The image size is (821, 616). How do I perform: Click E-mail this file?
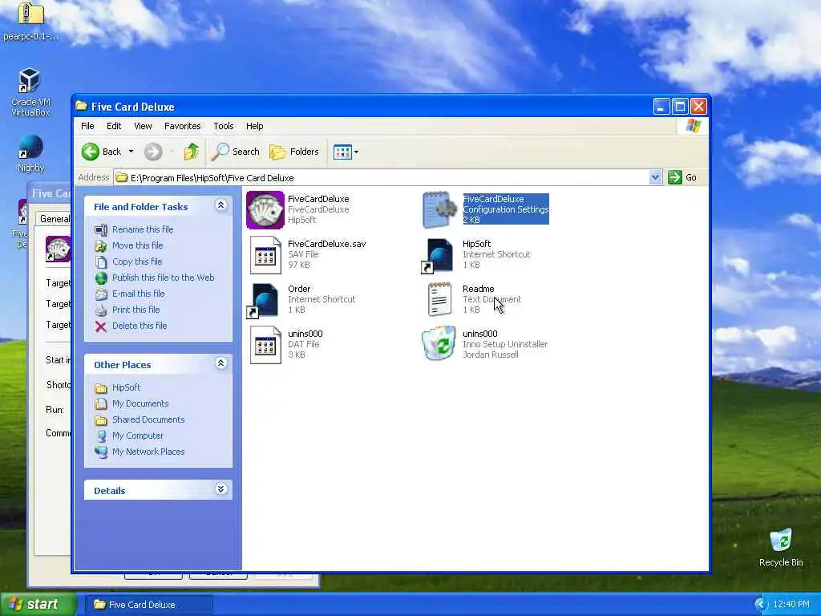(138, 294)
